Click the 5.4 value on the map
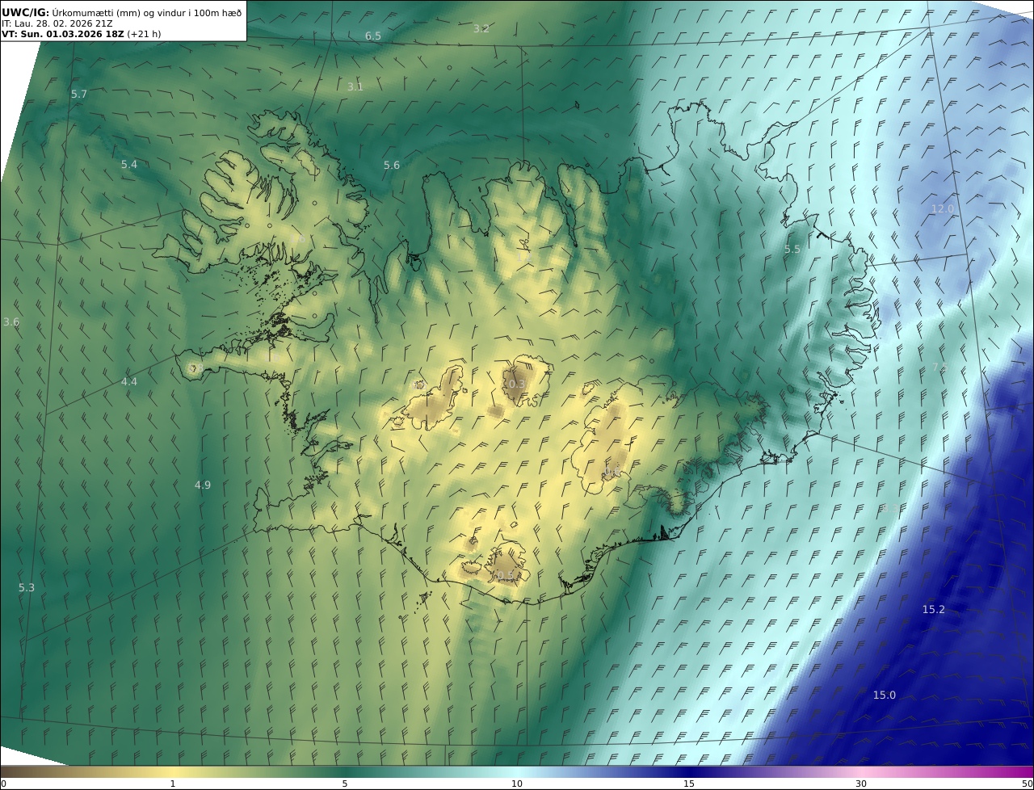This screenshot has width=1034, height=790. click(129, 165)
